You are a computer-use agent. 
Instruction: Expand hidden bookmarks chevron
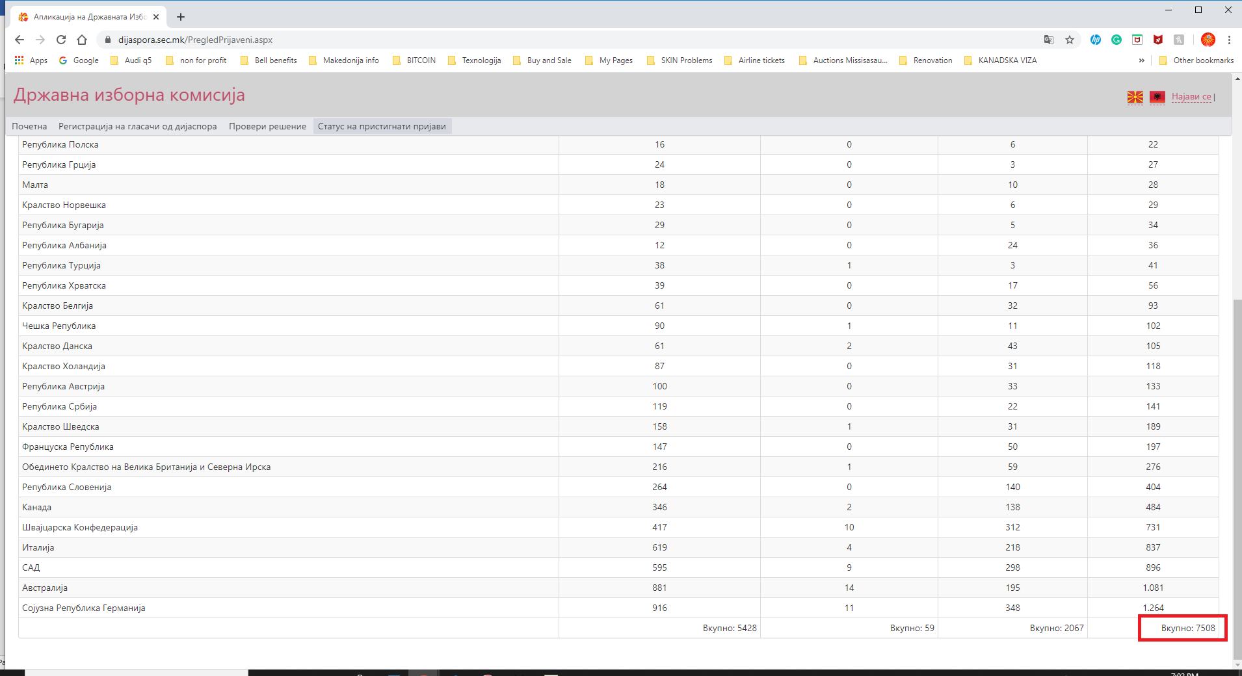tap(1141, 60)
